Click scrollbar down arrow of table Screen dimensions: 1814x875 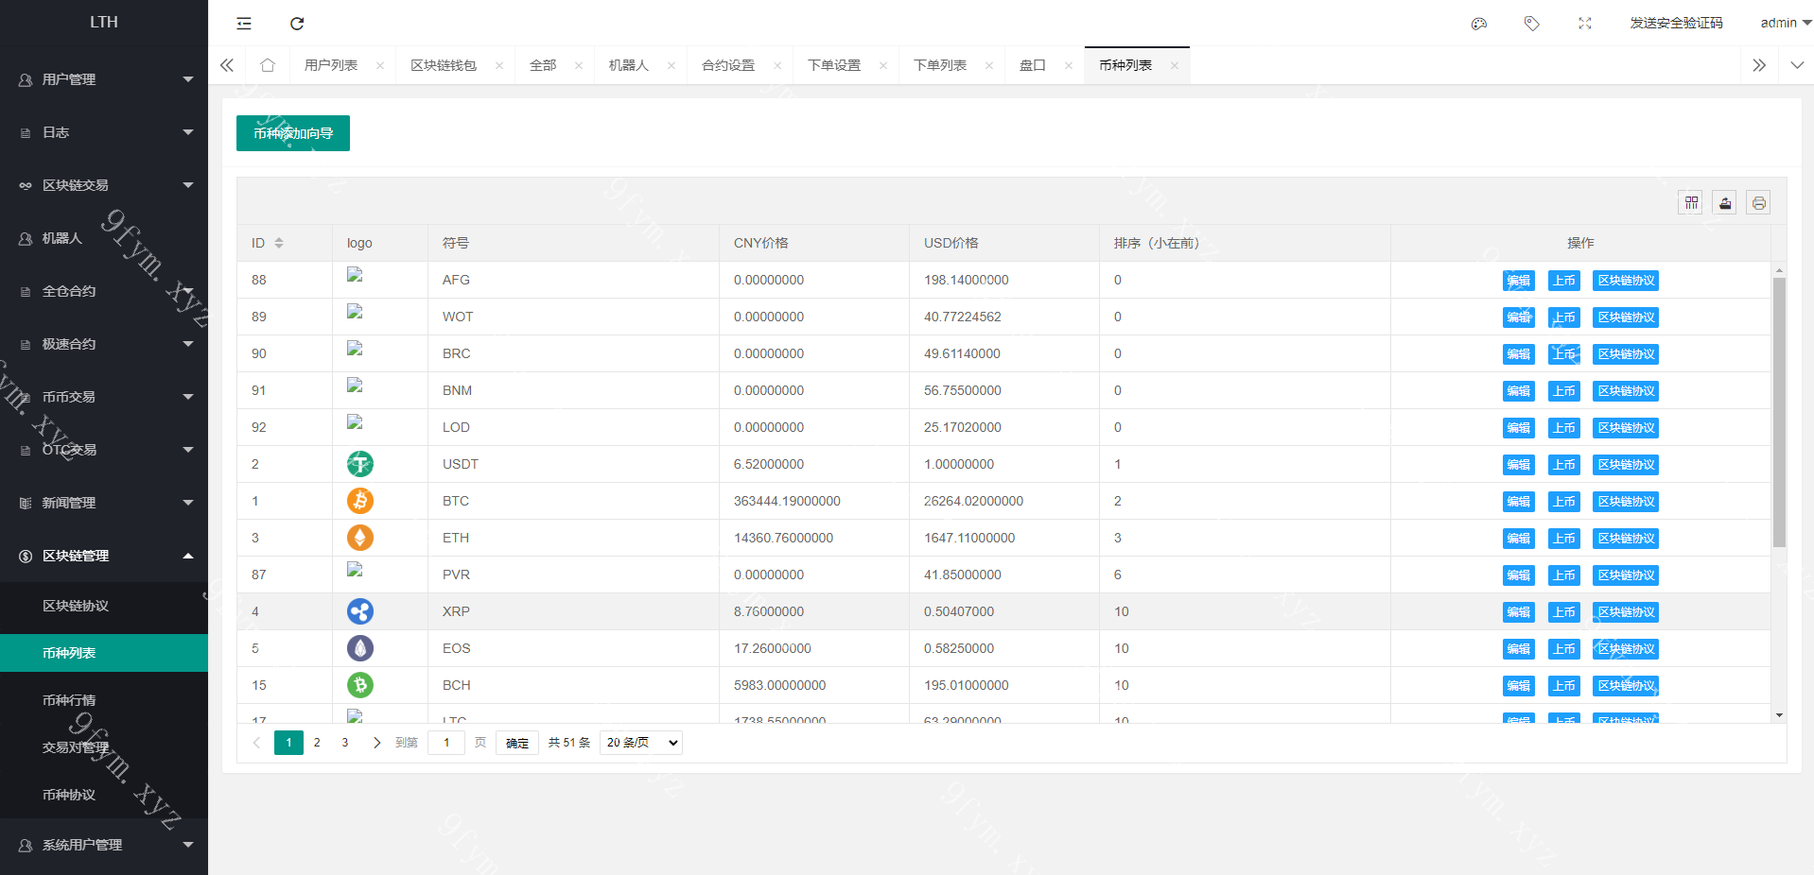(1779, 715)
